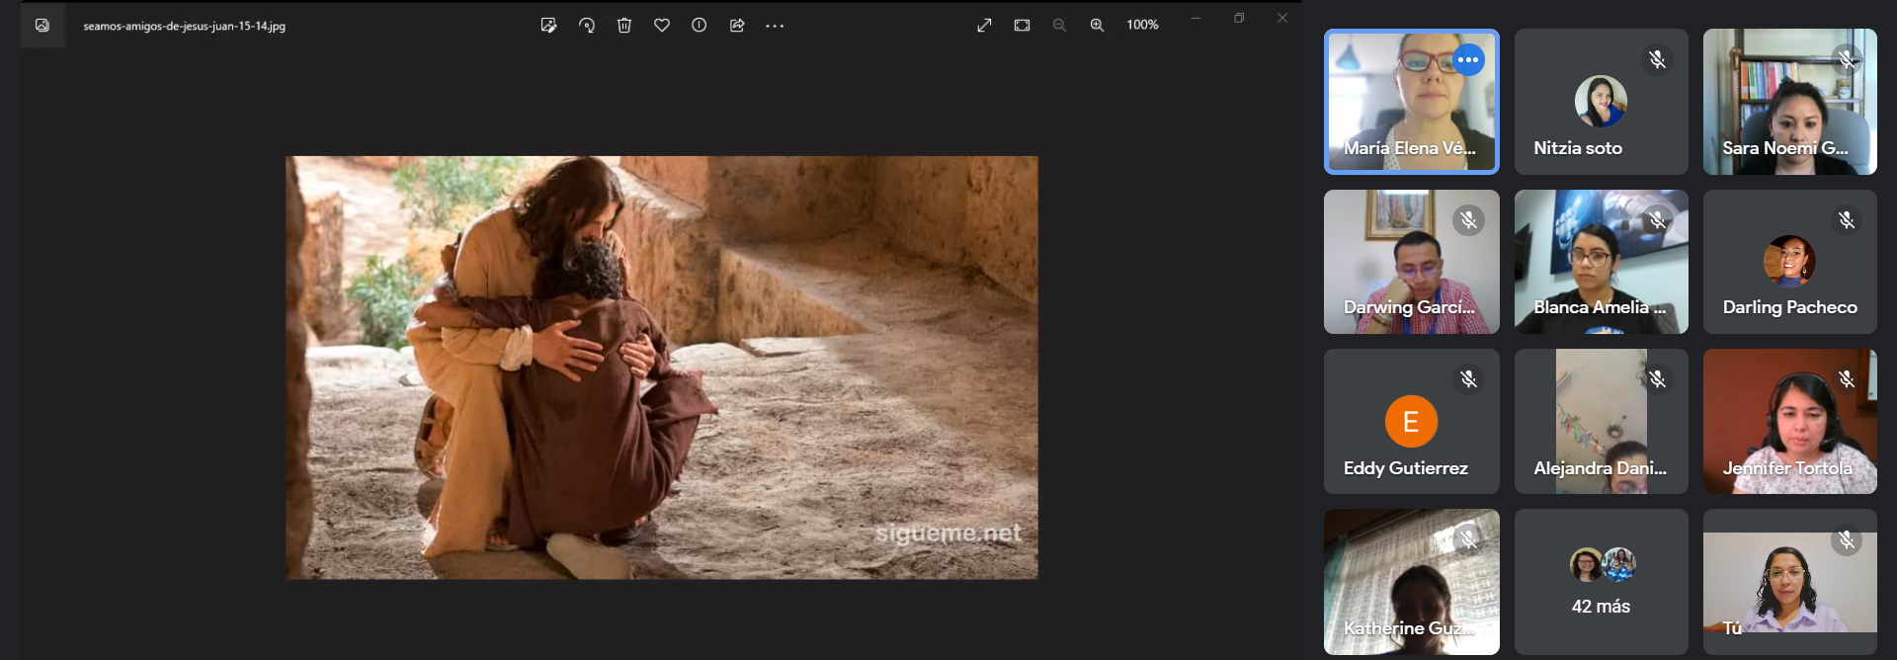Click the name label Katherine Guz...
Image resolution: width=1897 pixels, height=660 pixels.
tap(1409, 628)
